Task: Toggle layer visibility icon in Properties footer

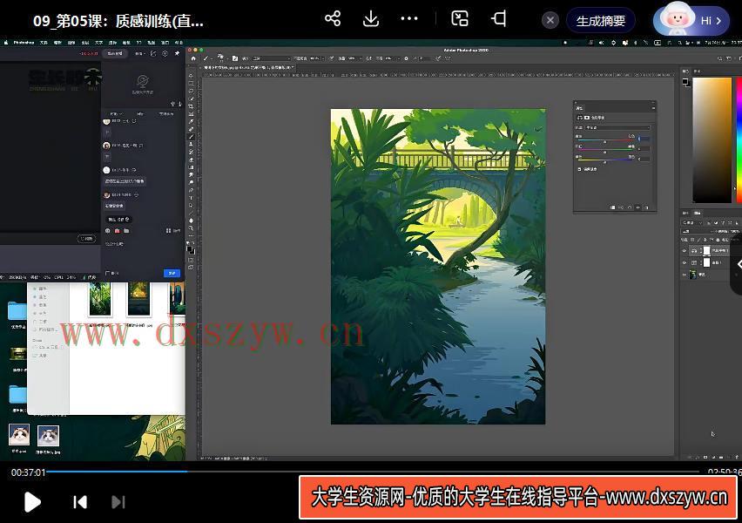Action: [x=638, y=207]
